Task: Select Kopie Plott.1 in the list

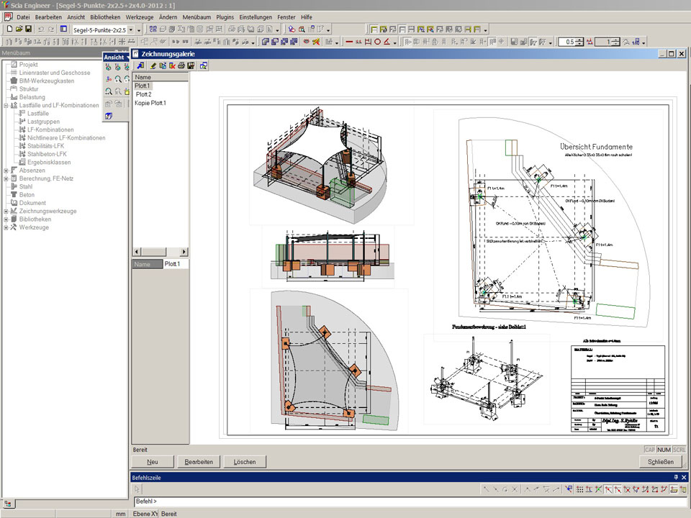Action: [x=150, y=103]
